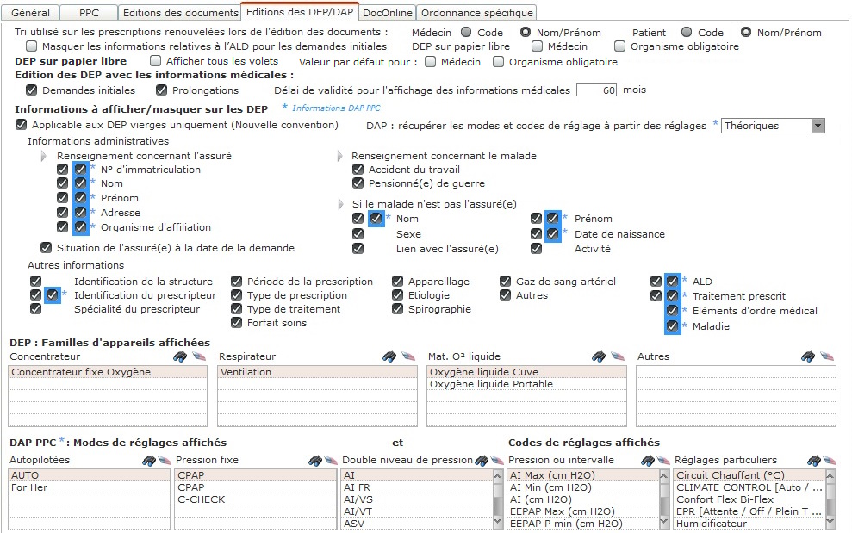This screenshot has width=852, height=533.
Task: Click Informations DAP PPC link
Action: coord(336,108)
